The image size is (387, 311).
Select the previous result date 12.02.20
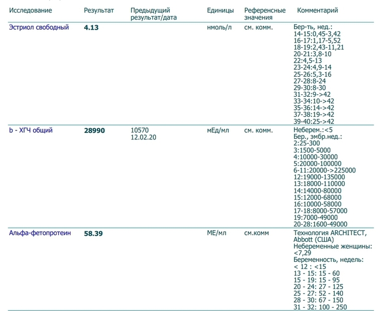[x=143, y=137]
